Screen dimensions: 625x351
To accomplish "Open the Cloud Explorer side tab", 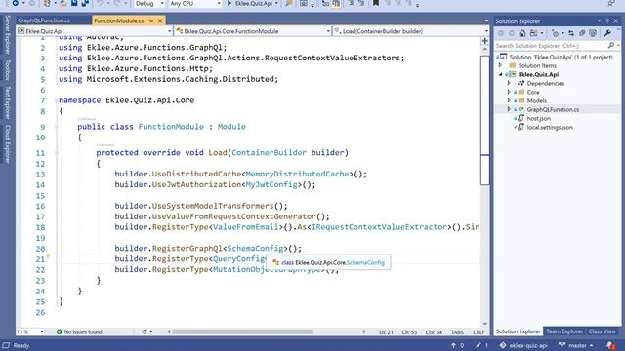I will tap(7, 143).
